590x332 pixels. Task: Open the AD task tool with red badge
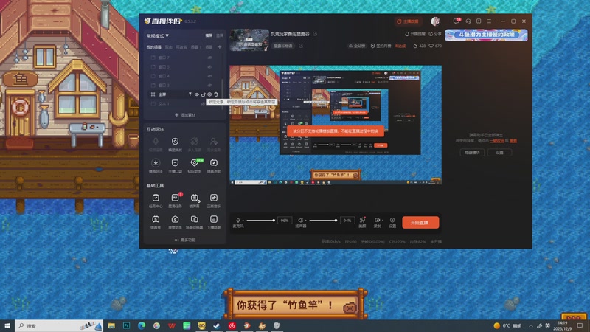175,201
